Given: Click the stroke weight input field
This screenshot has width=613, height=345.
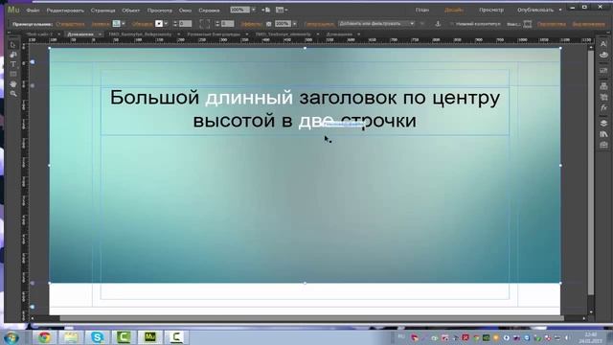Looking at the screenshot, I should click(x=185, y=24).
